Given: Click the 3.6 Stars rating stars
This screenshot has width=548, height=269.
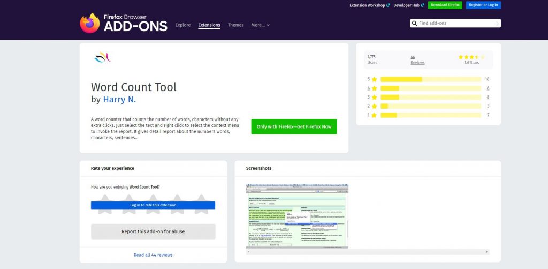Looking at the screenshot, I should coord(471,57).
